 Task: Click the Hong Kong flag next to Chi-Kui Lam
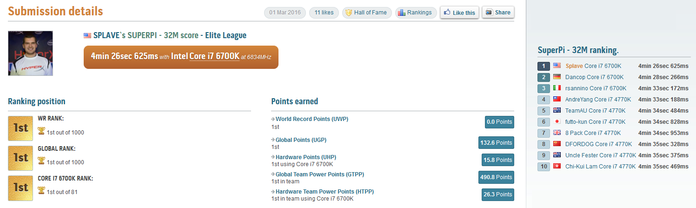557,166
